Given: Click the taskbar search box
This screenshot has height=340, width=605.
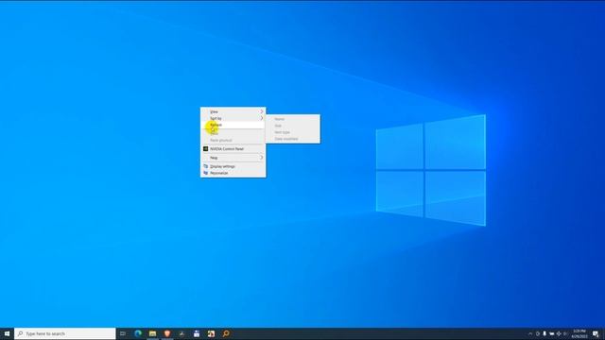Looking at the screenshot, I should 65,333.
